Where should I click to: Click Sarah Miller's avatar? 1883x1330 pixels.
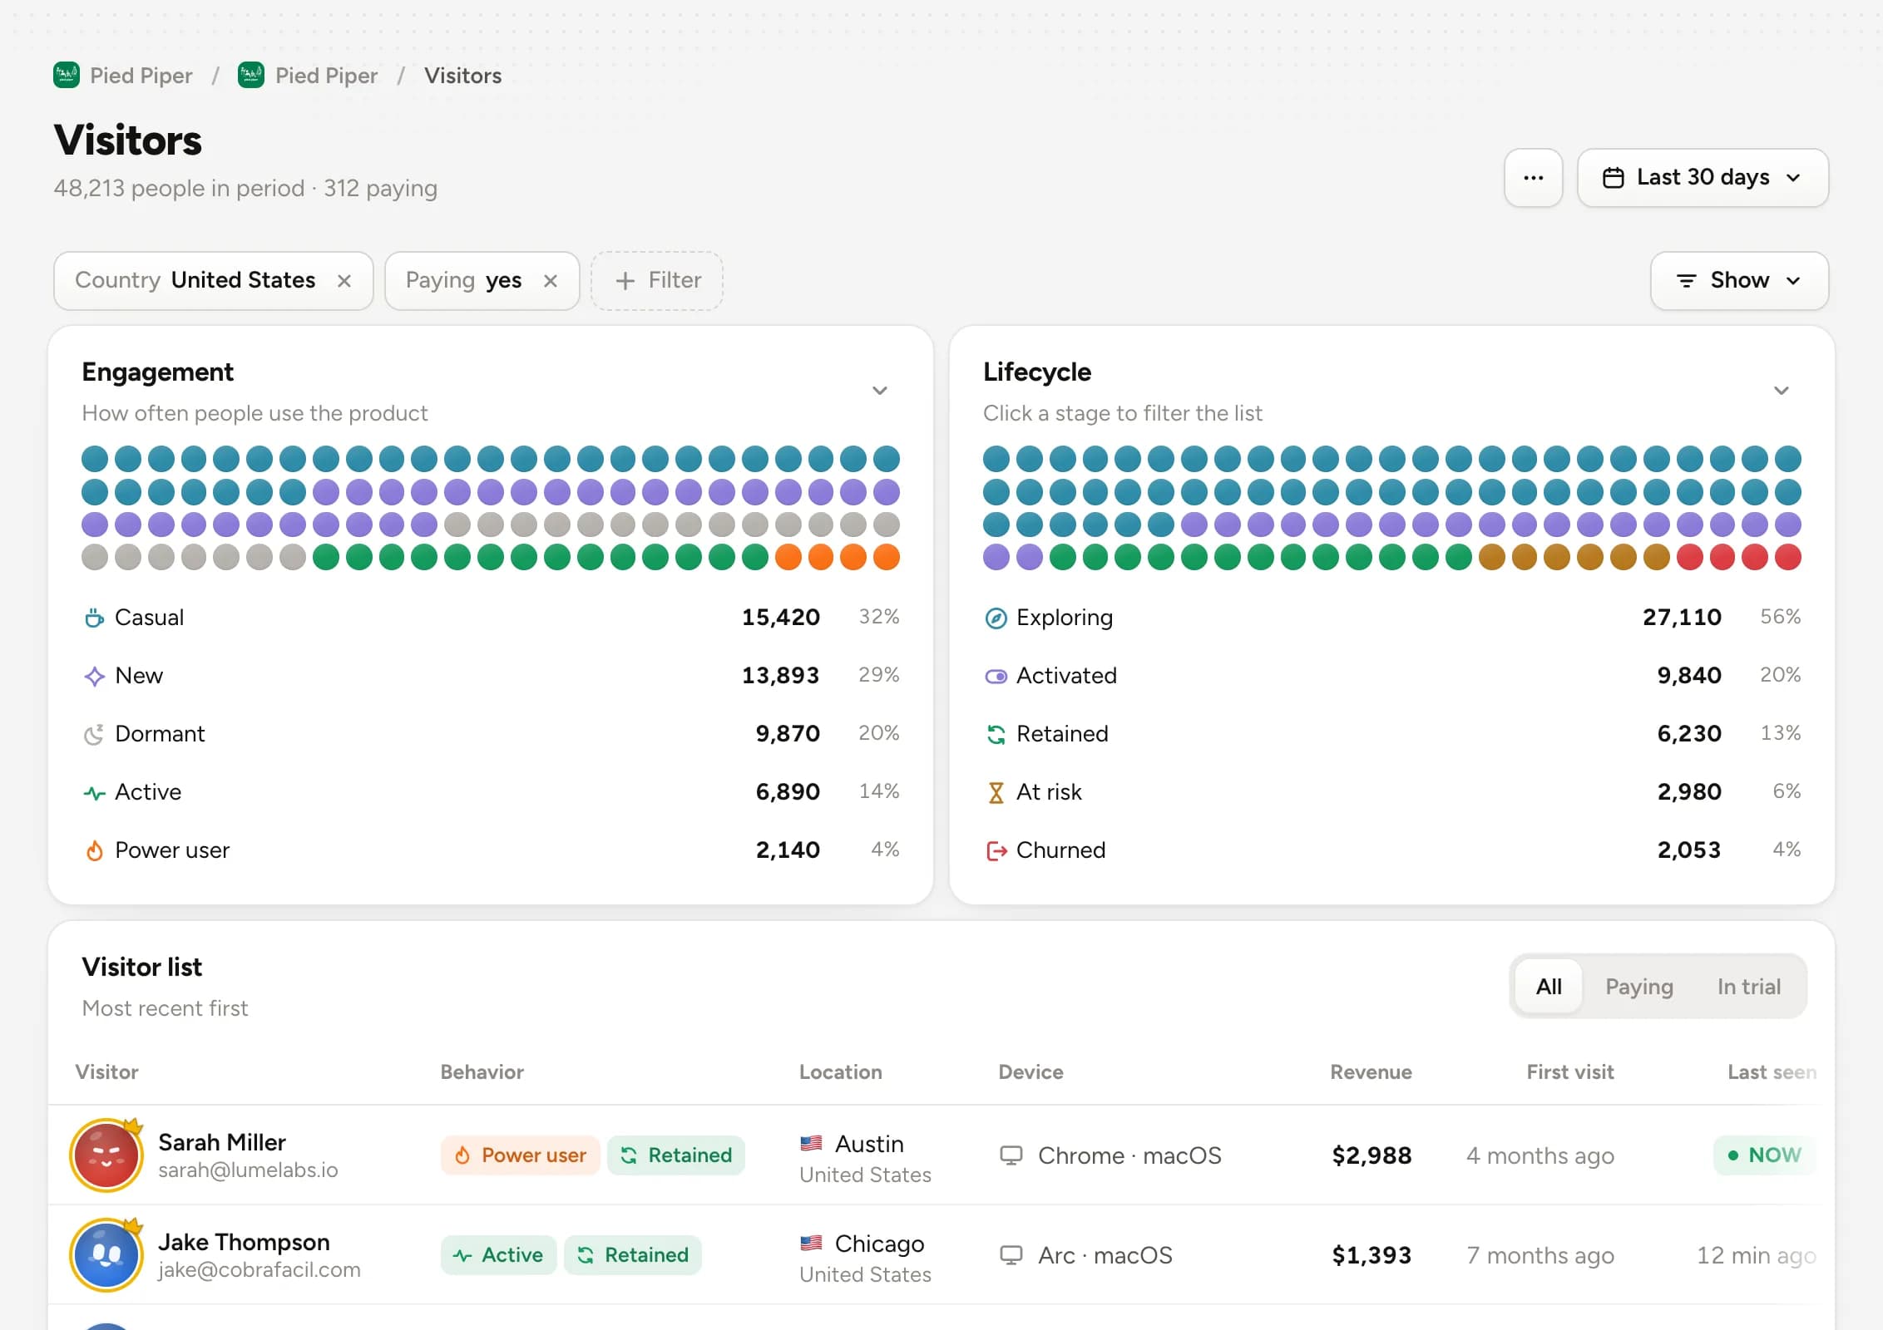[x=106, y=1155]
